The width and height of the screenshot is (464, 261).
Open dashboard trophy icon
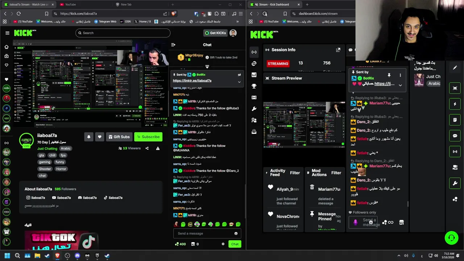[x=254, y=86]
